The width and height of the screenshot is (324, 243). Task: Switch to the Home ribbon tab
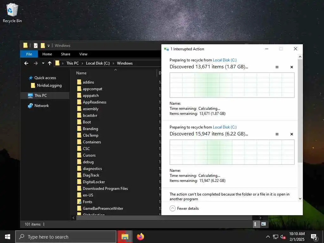[47, 54]
